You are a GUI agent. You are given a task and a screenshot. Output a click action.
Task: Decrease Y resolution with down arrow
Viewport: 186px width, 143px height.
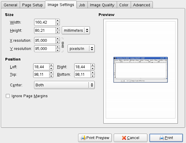(x=58, y=50)
